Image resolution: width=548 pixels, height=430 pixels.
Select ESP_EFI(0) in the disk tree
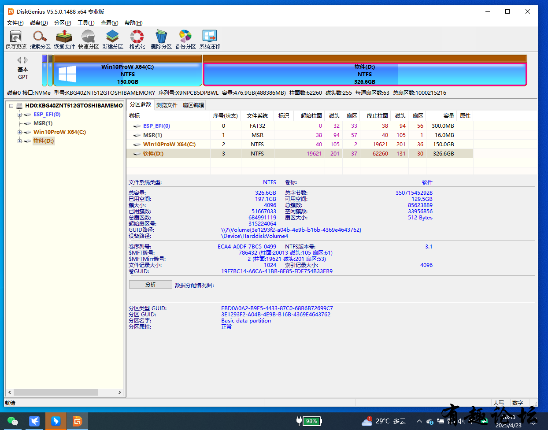click(x=47, y=115)
